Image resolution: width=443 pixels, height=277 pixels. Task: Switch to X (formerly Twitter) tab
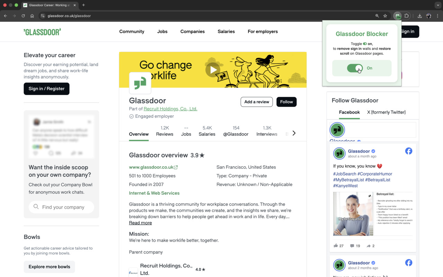pos(386,112)
